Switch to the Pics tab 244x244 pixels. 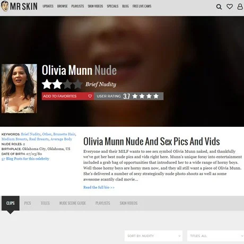coord(28,203)
